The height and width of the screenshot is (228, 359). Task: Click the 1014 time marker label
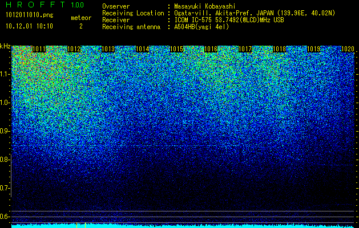(x=143, y=49)
